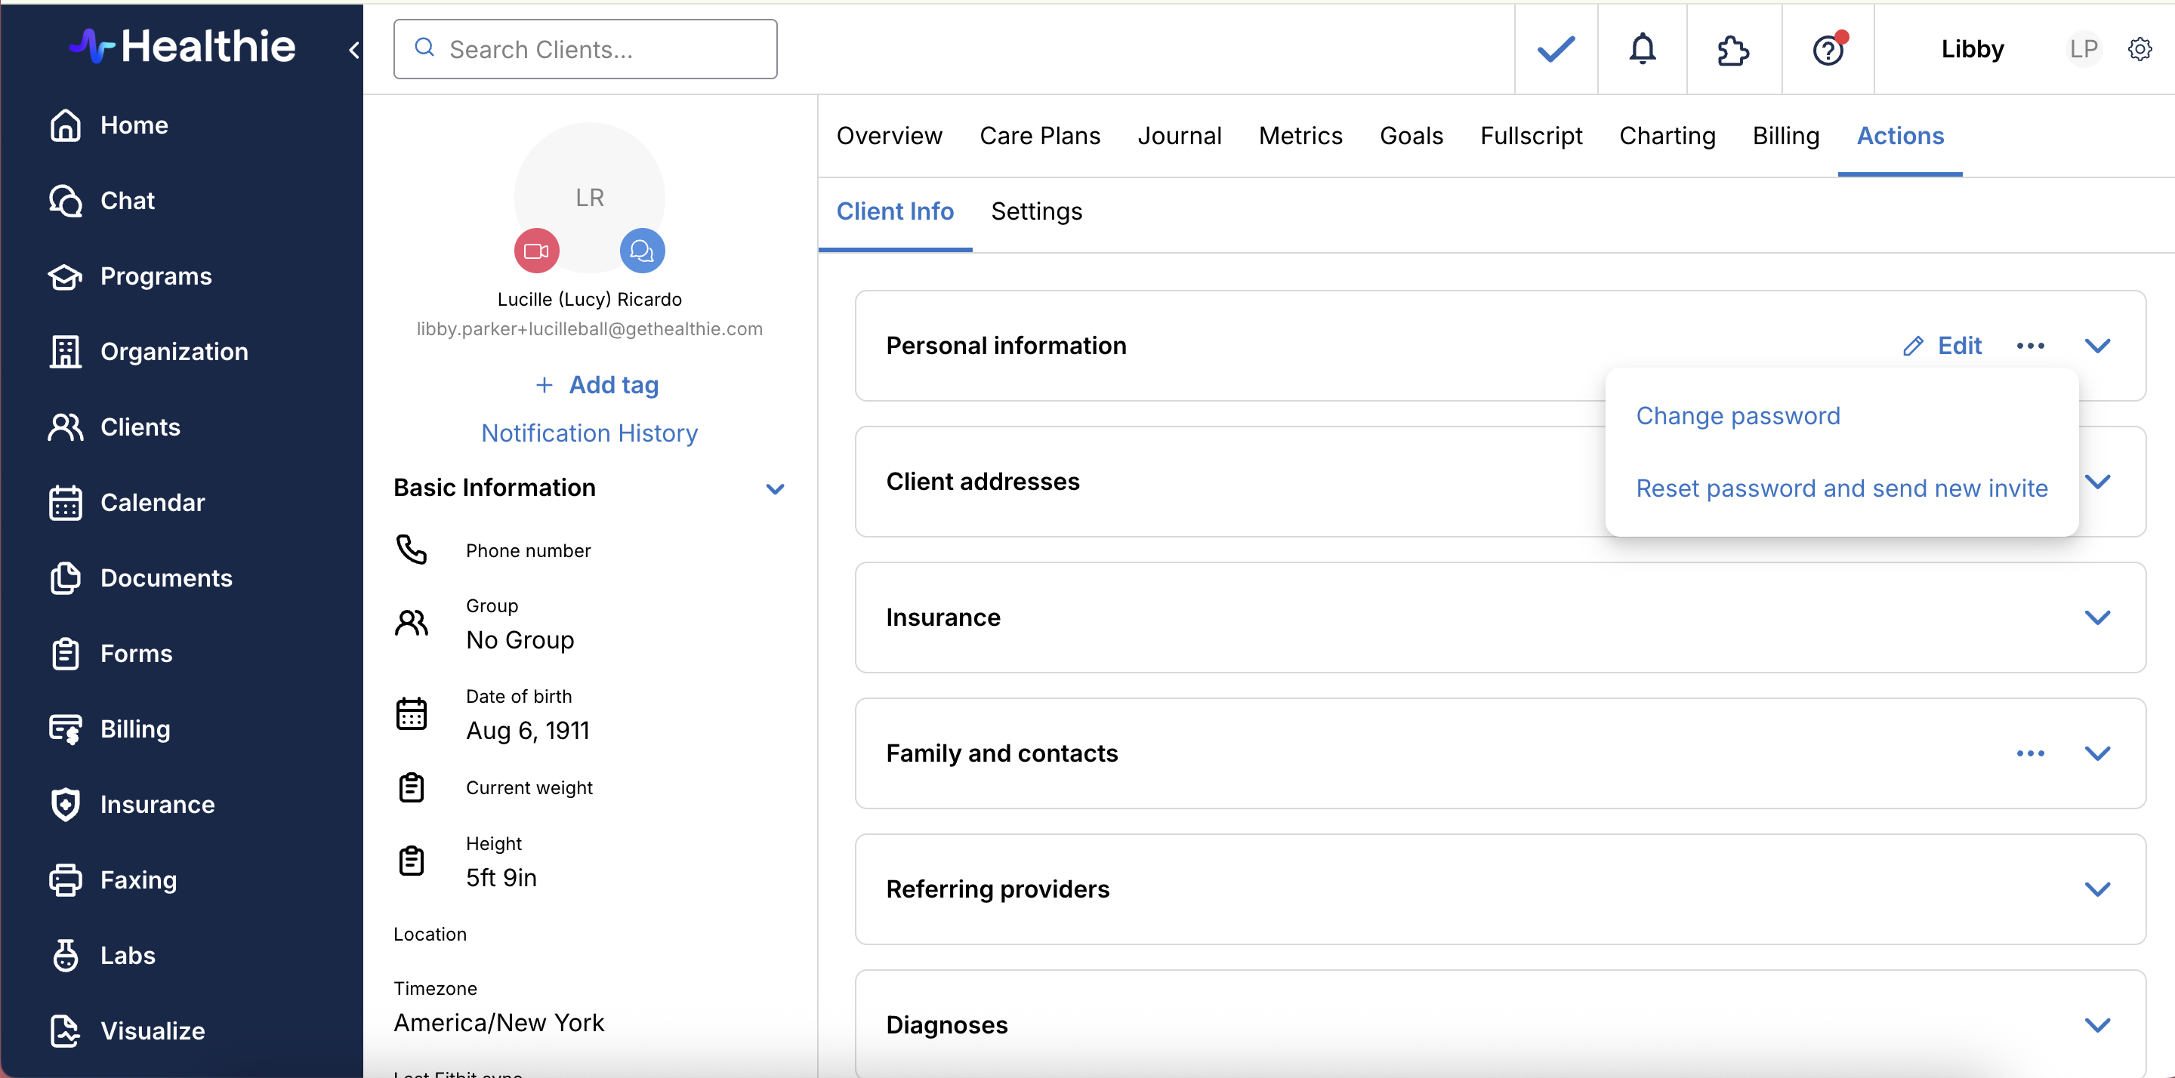Expand the Referring providers section
Viewport: 2175px width, 1078px height.
(x=2096, y=889)
